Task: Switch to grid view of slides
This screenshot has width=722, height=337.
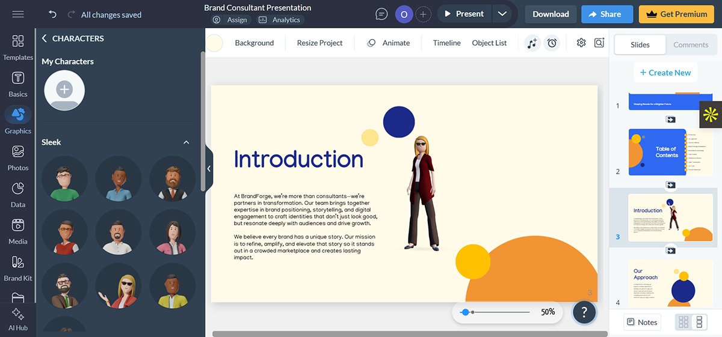Action: pos(683,322)
